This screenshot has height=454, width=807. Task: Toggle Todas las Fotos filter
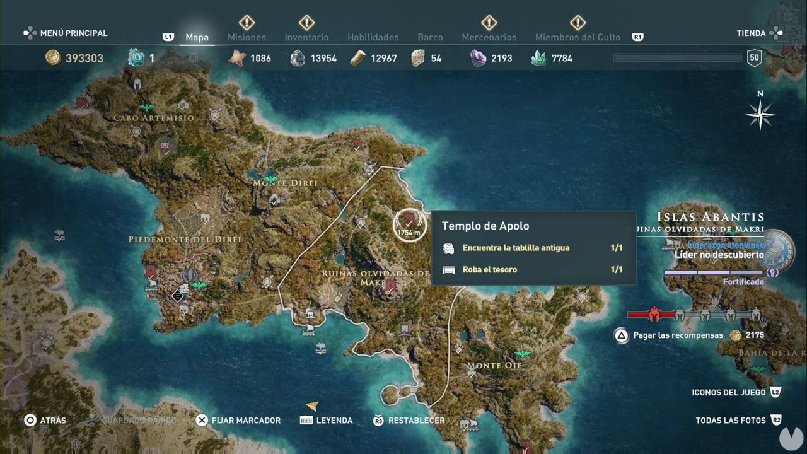click(x=739, y=420)
